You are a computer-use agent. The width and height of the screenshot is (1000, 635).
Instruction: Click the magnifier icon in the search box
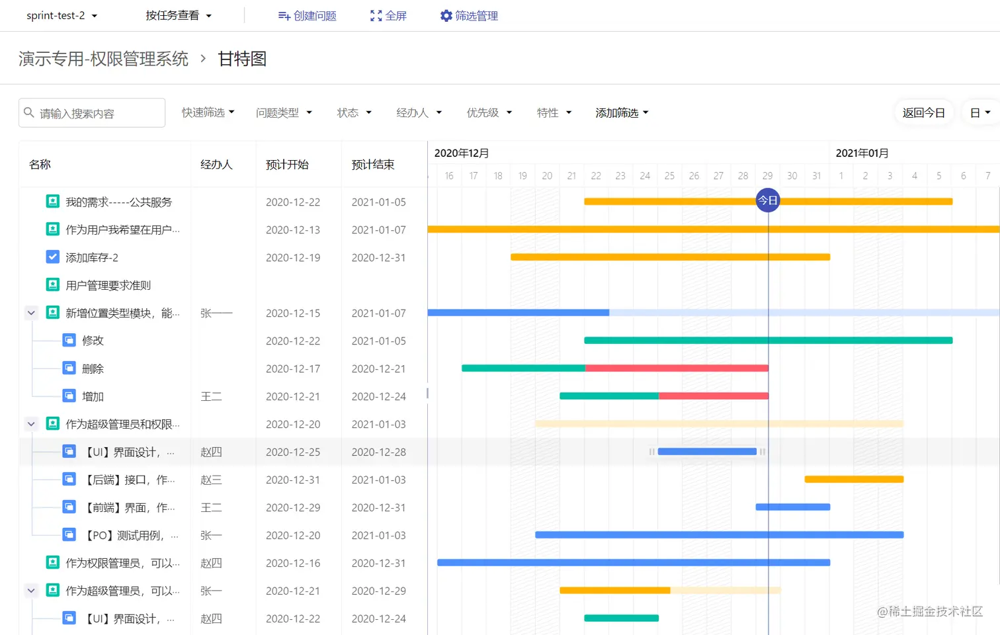29,112
